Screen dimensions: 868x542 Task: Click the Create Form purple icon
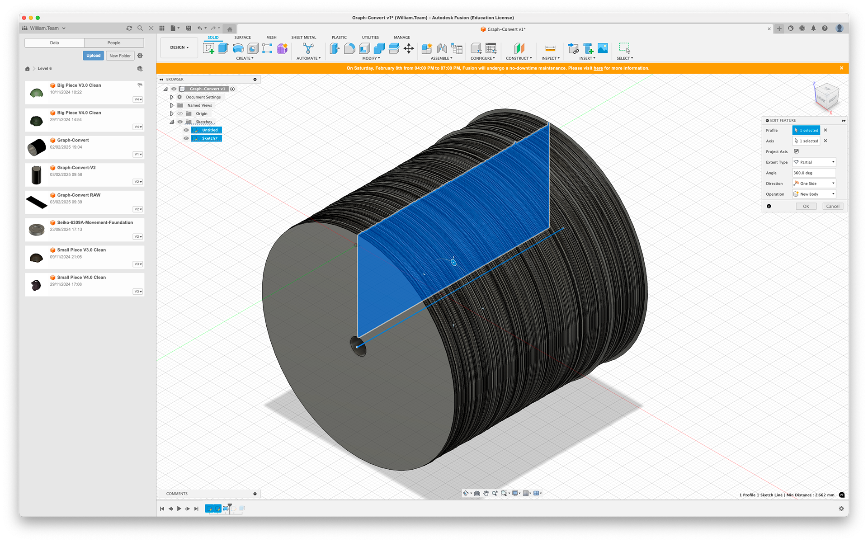pos(282,48)
